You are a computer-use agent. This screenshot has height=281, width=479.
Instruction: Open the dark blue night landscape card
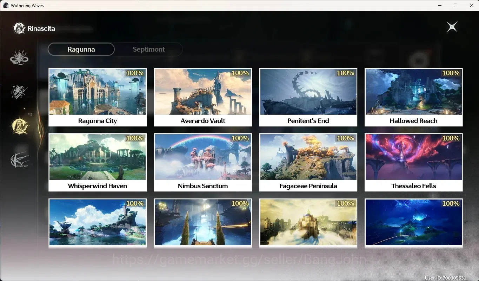click(x=414, y=223)
